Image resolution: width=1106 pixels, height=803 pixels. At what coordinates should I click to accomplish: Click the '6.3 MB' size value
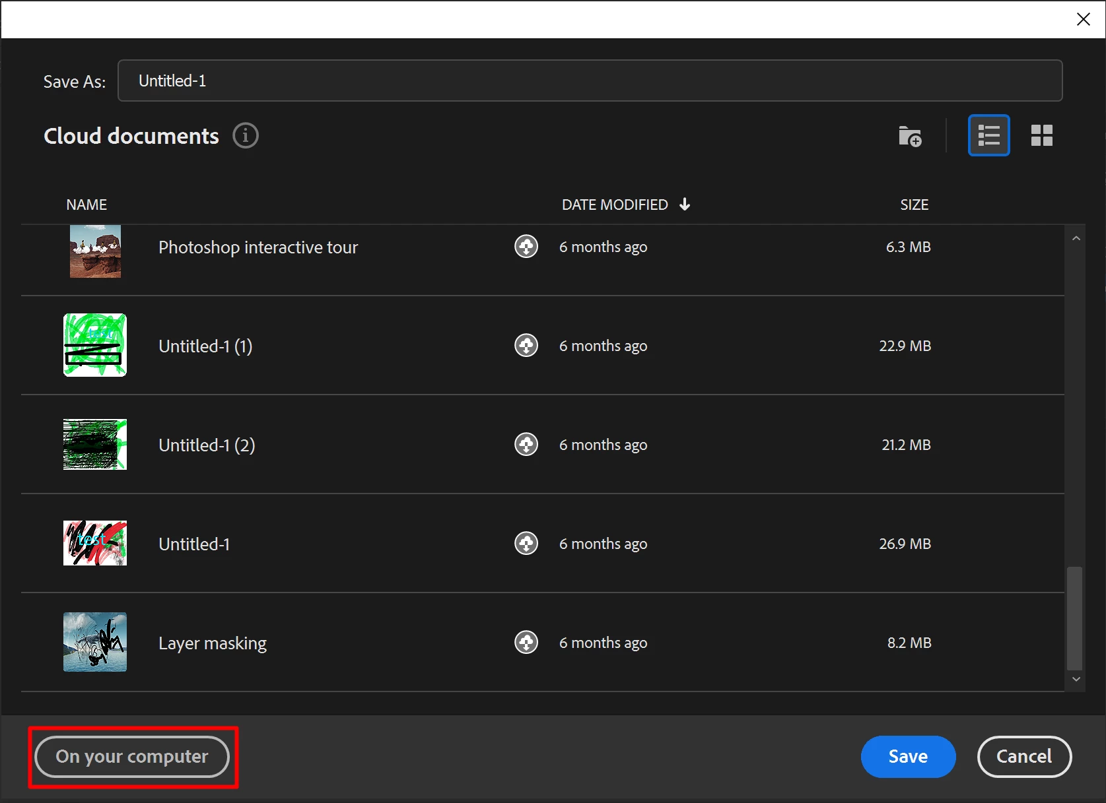click(x=908, y=247)
